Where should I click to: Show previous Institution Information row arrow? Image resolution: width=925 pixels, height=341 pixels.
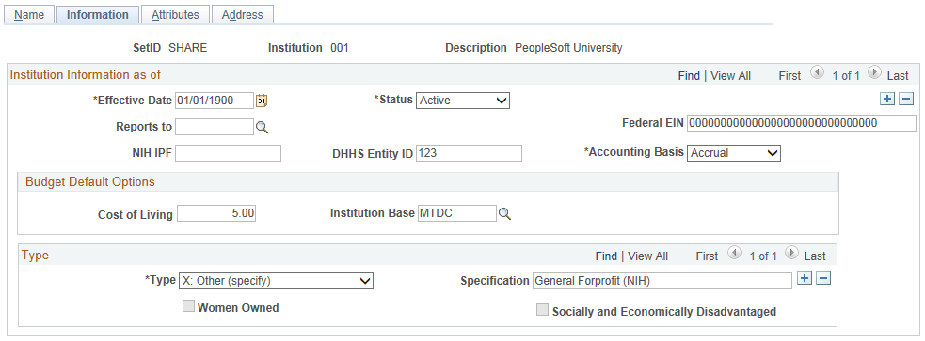[817, 73]
